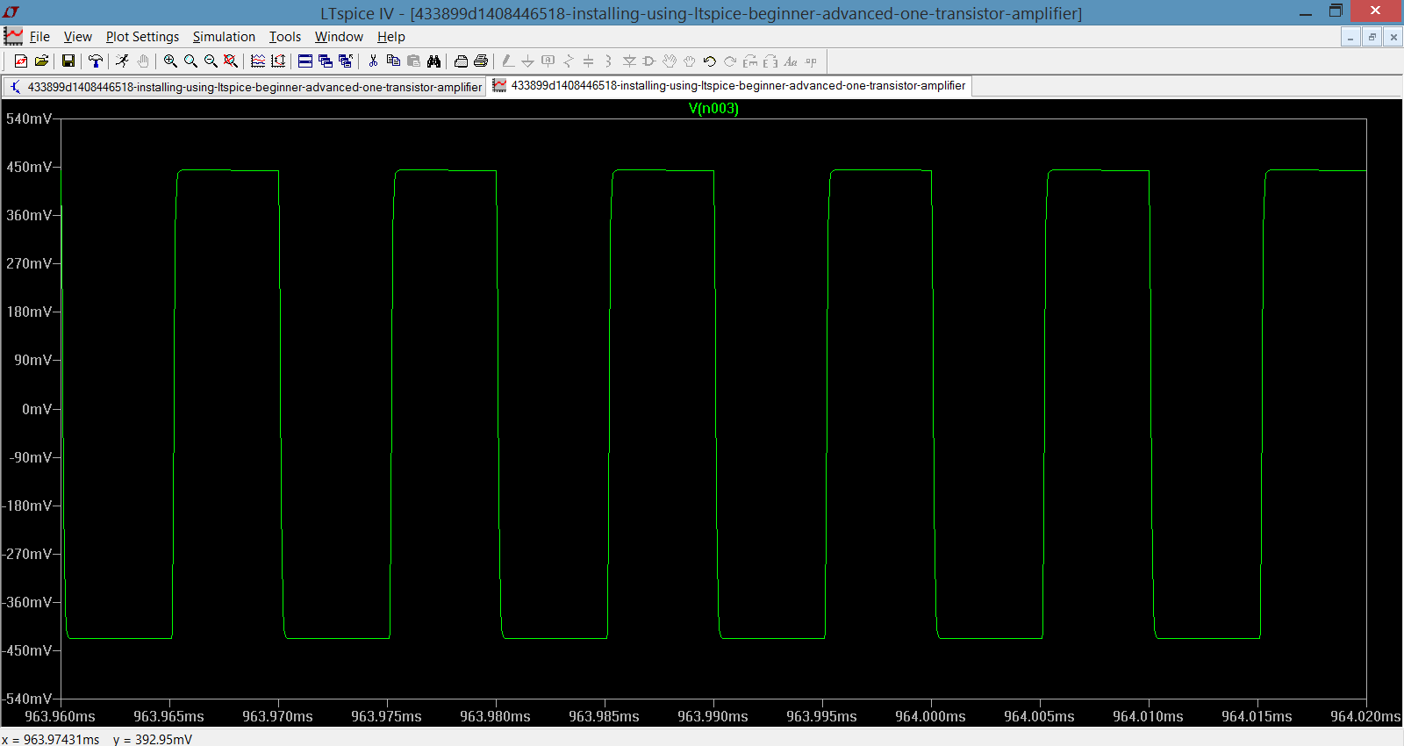Click the Halt simulation hand icon
This screenshot has height=746, width=1404.
point(142,61)
